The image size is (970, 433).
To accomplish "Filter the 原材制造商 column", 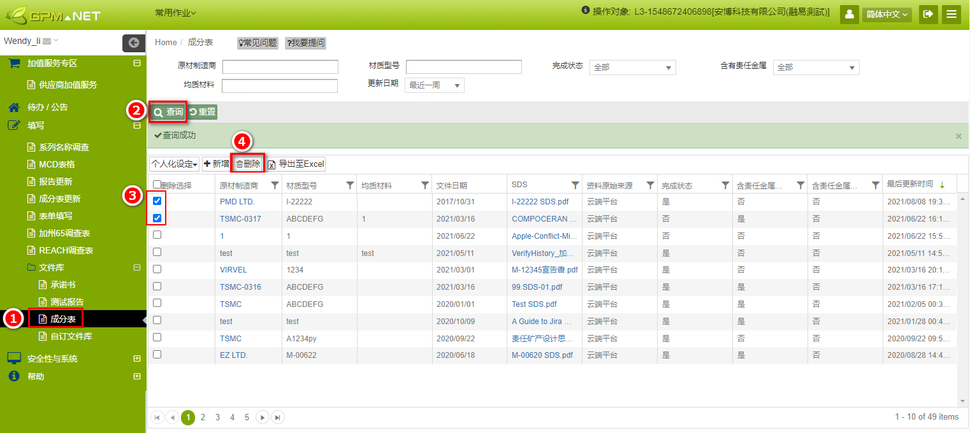I will tap(275, 185).
